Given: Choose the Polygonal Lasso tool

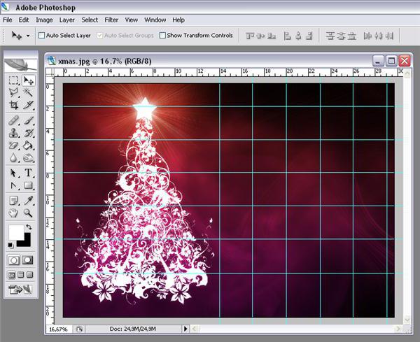Looking at the screenshot, I should coord(13,92).
